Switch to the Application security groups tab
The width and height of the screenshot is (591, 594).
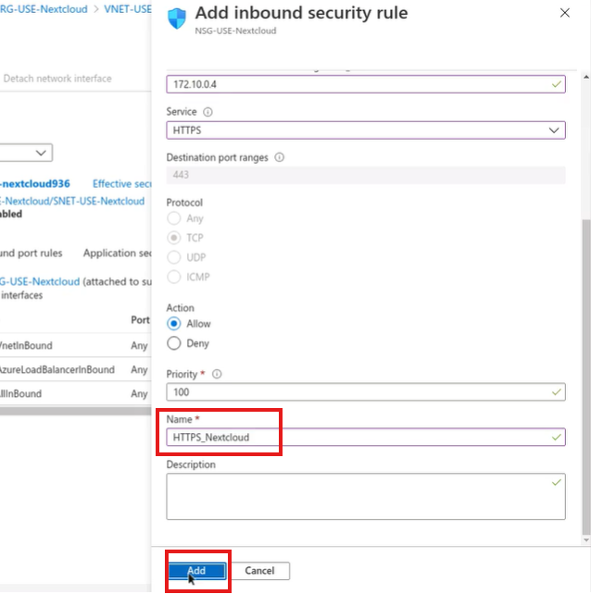pos(118,254)
